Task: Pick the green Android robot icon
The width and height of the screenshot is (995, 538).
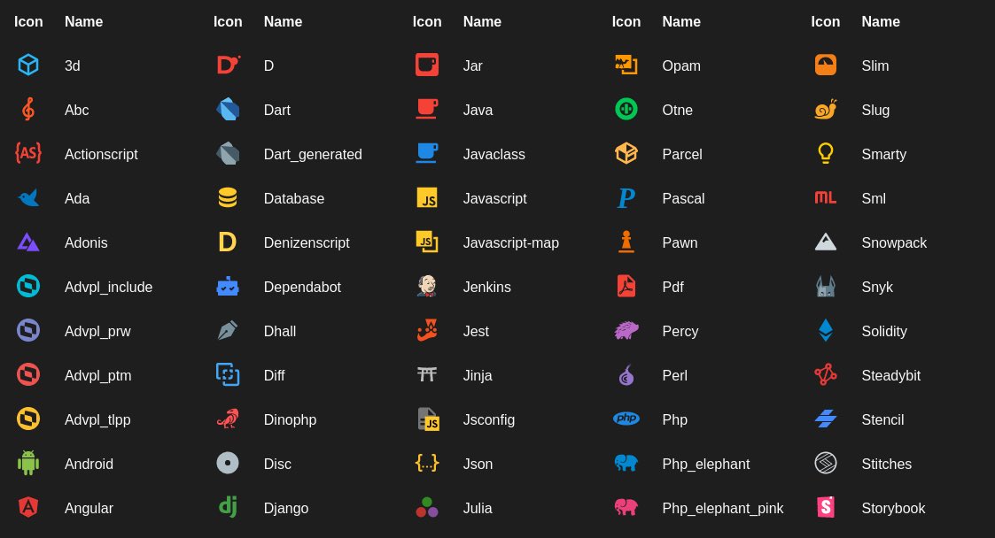Action: [x=28, y=463]
